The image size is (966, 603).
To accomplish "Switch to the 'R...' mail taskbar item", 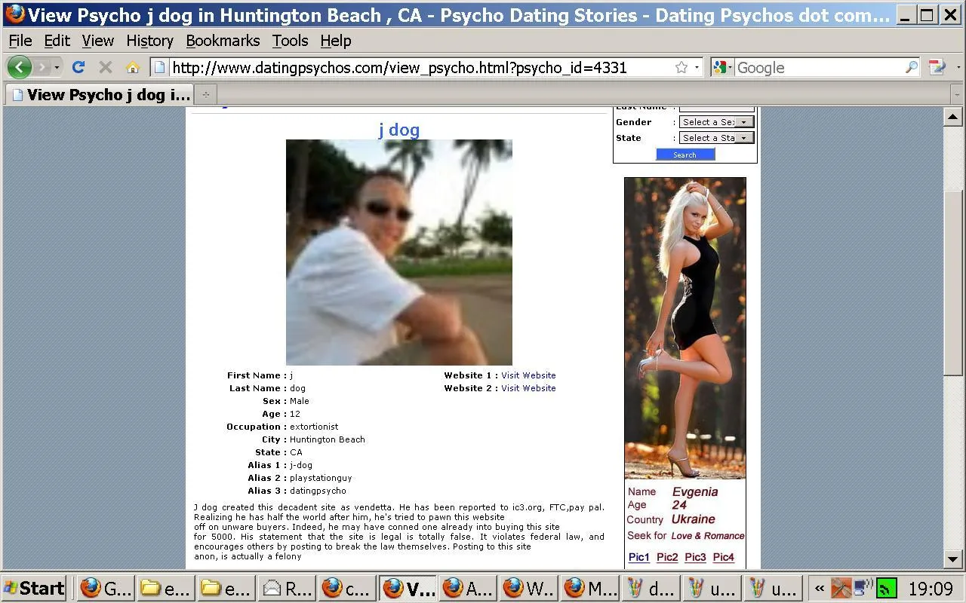I will tap(286, 588).
